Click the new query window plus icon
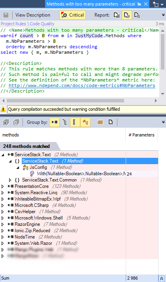Image resolution: width=166 pixels, height=282 pixels. (156, 4)
